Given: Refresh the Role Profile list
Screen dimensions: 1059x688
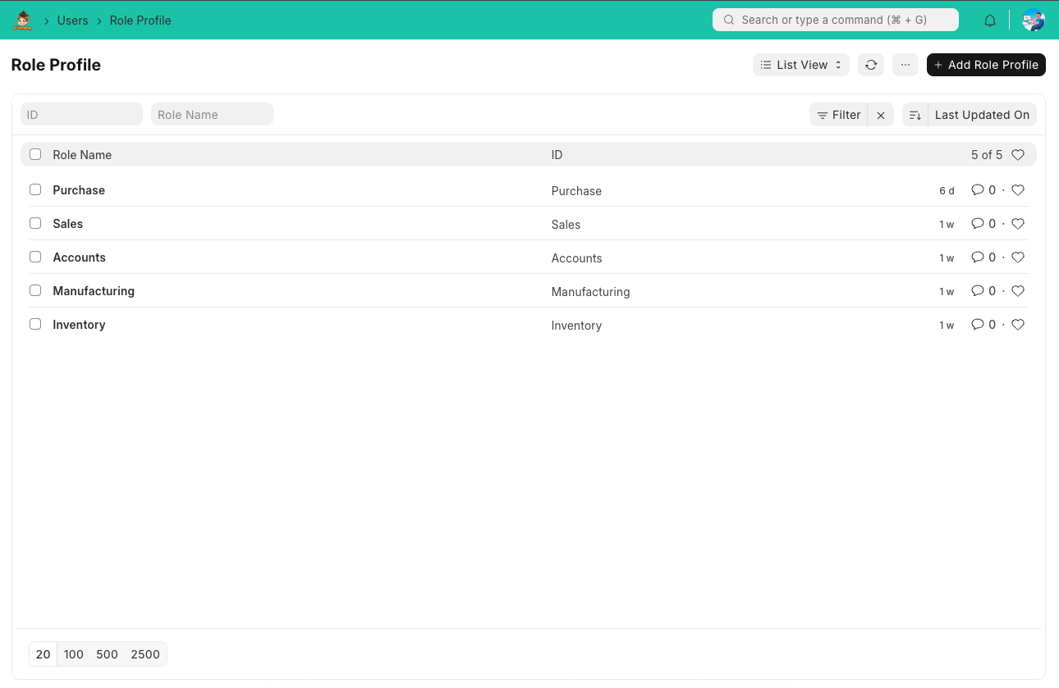Looking at the screenshot, I should click(x=871, y=65).
